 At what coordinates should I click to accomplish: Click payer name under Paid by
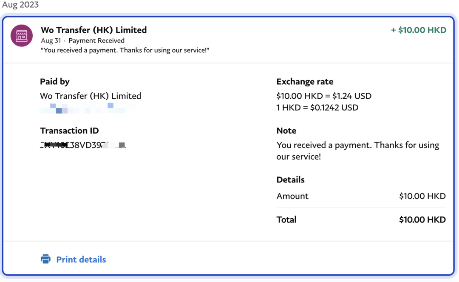91,96
